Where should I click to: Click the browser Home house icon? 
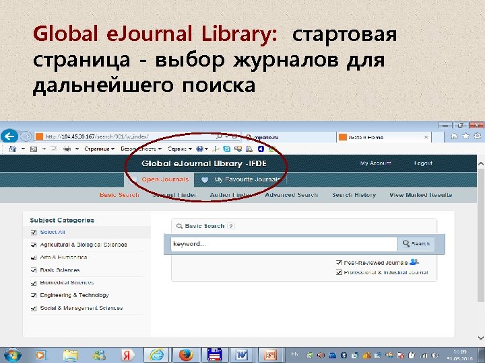click(454, 136)
